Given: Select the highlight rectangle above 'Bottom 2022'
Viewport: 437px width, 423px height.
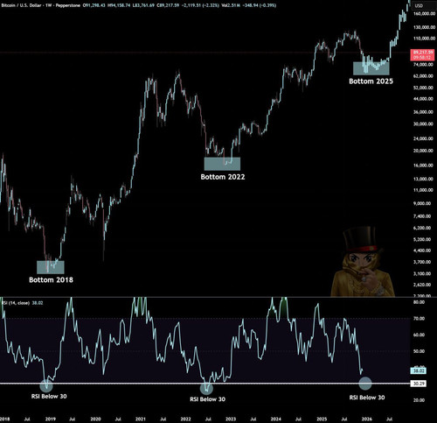Looking at the screenshot, I should tap(222, 164).
